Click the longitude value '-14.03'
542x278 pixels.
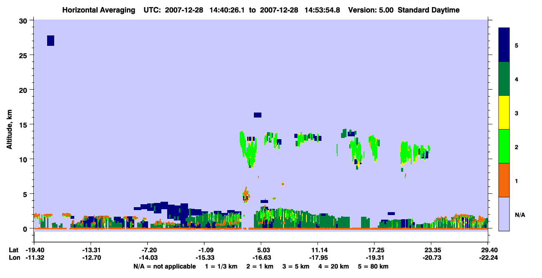[x=148, y=258]
